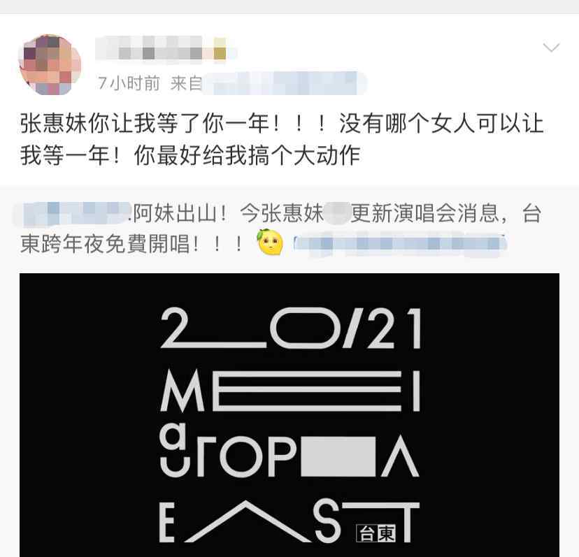Screen dimensions: 579x557
Task: Open the blurred link after the lemon emoji
Action: (400, 244)
